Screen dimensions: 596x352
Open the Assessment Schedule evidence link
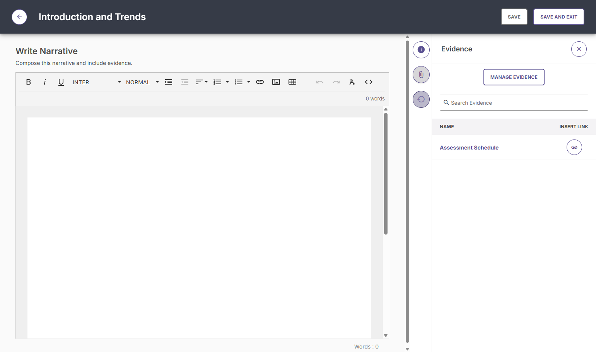(469, 148)
